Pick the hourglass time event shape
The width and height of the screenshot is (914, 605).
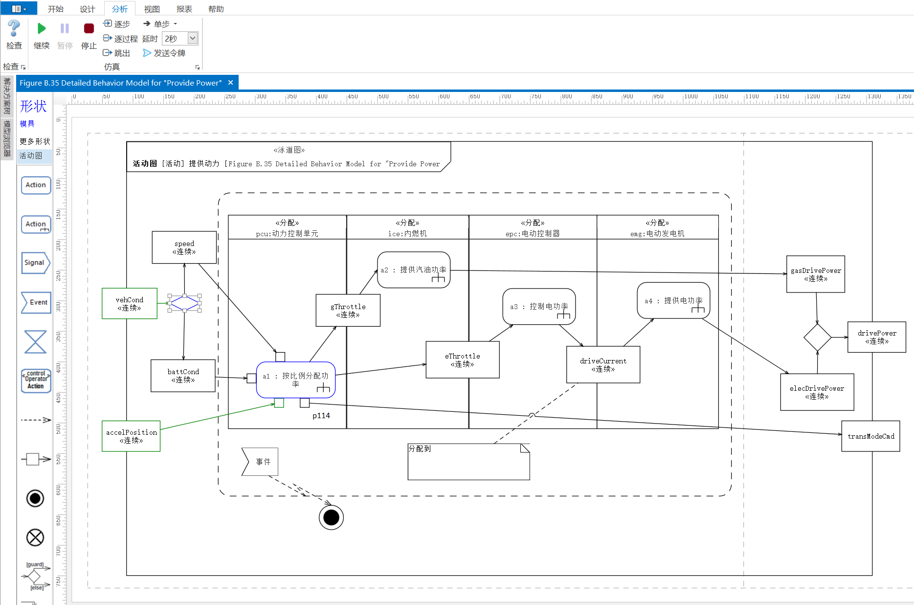pos(35,341)
